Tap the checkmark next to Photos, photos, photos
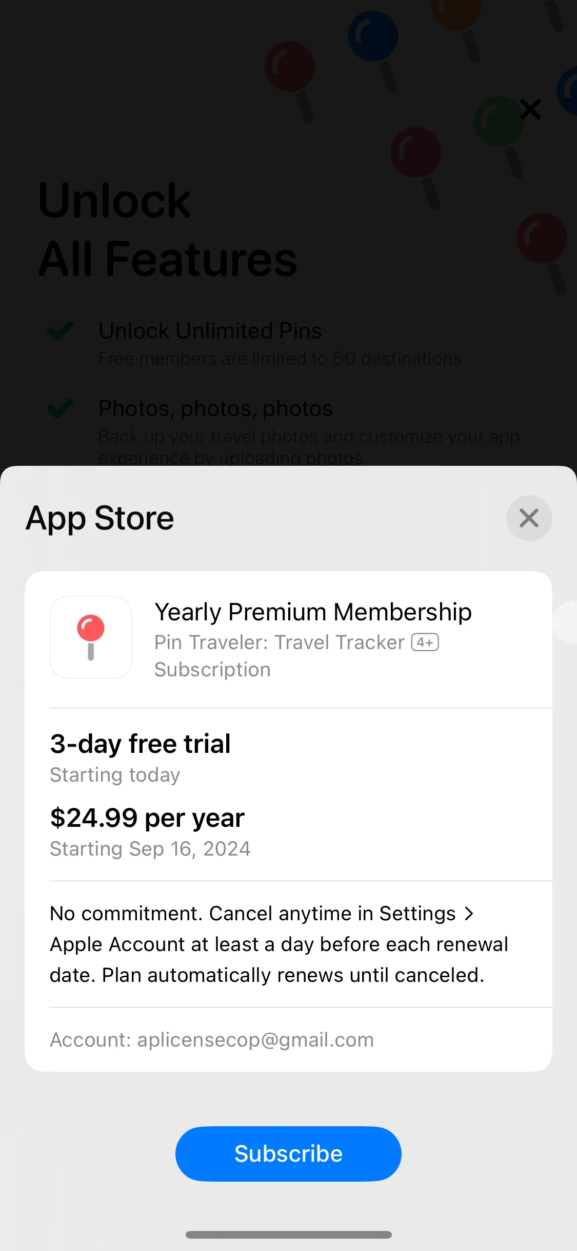Image resolution: width=577 pixels, height=1251 pixels. 60,408
